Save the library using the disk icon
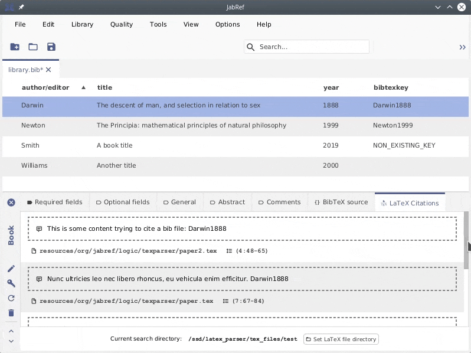The height and width of the screenshot is (353, 471). click(51, 47)
